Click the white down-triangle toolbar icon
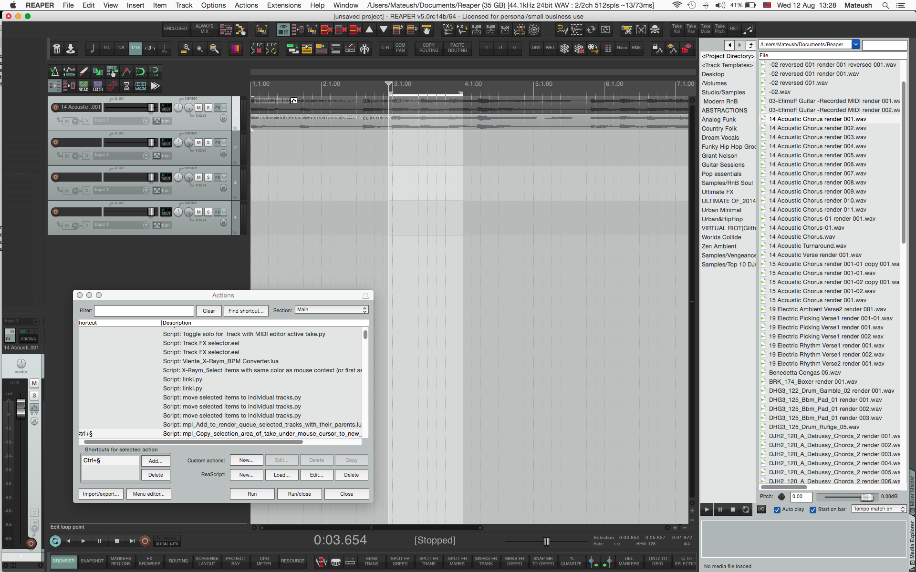The image size is (916, 572). pos(384,30)
